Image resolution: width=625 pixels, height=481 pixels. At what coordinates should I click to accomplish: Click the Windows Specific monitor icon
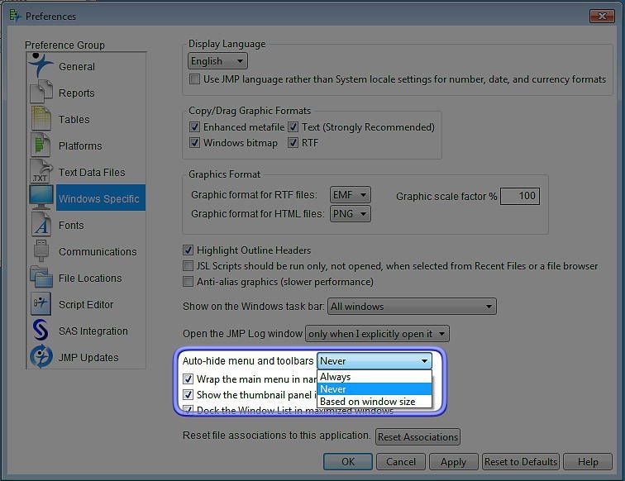[41, 198]
